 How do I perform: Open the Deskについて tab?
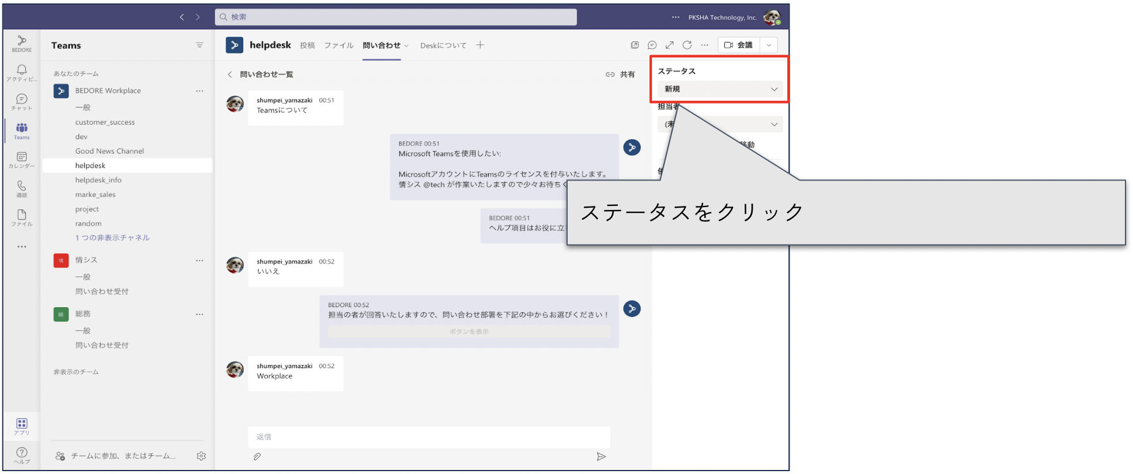[443, 45]
